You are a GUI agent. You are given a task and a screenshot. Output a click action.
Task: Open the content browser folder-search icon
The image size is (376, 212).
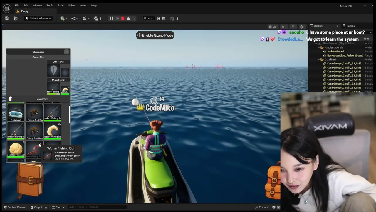(16, 19)
